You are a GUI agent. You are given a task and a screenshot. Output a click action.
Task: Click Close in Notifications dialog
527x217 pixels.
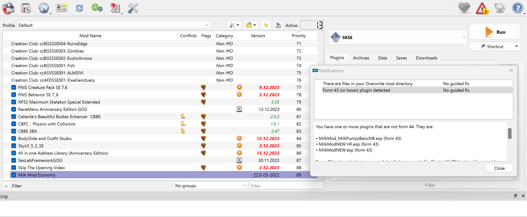499,168
